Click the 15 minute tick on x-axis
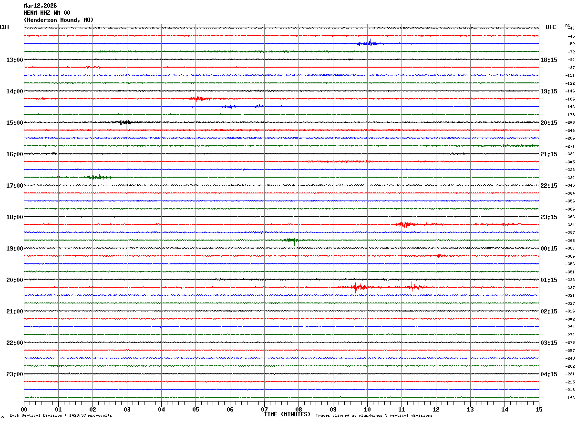This screenshot has width=577, height=422. point(538,410)
